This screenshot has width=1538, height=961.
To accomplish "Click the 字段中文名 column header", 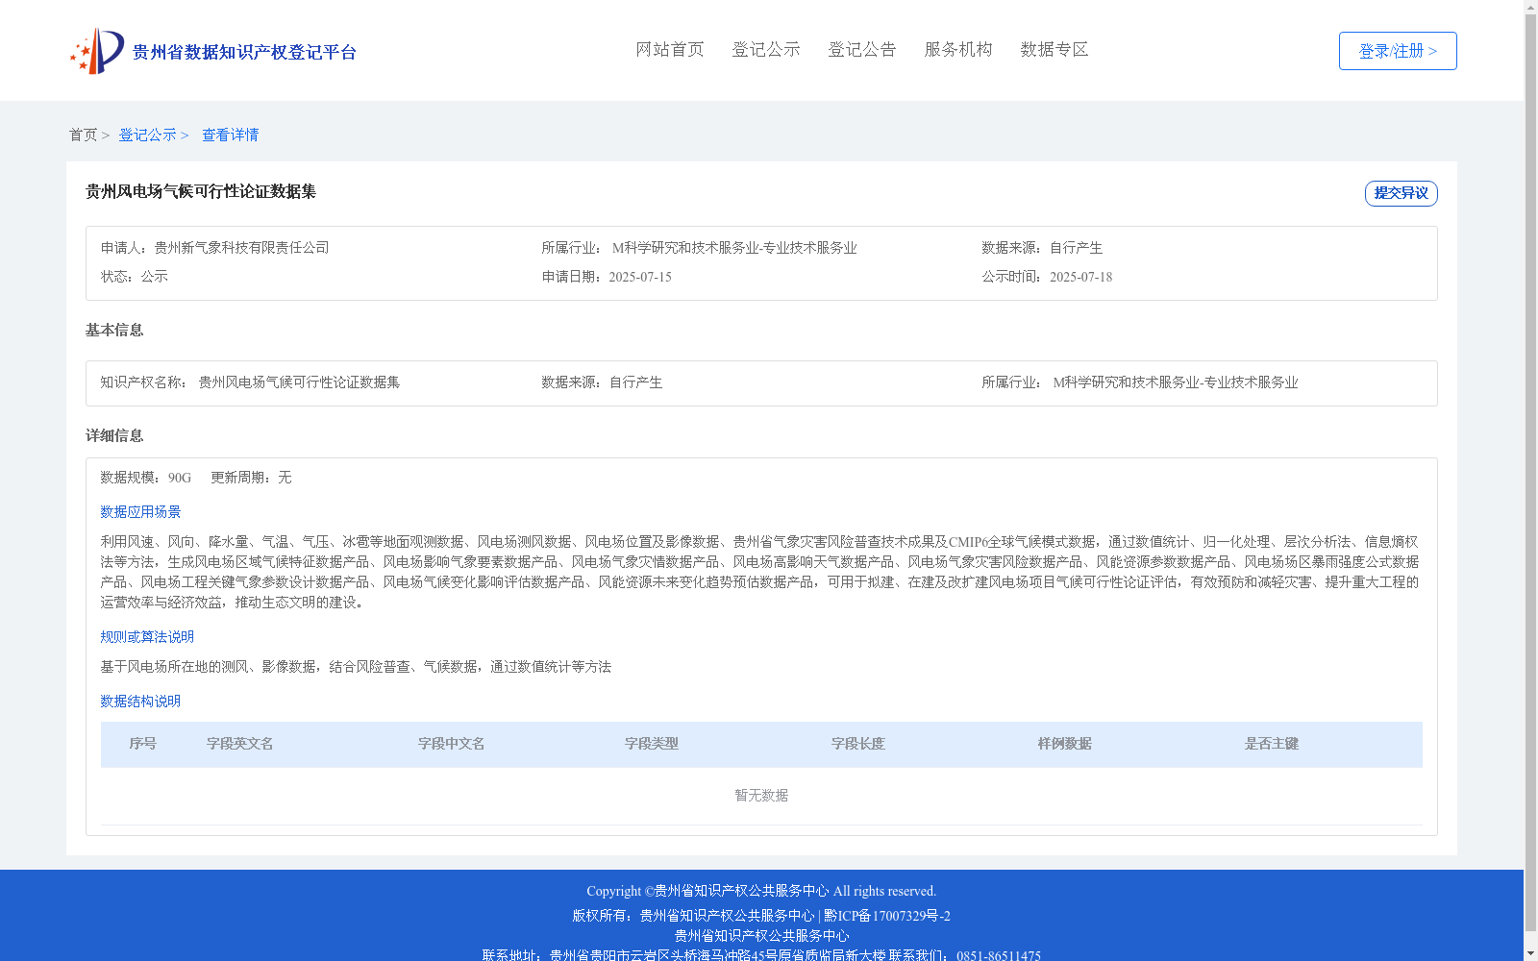I will point(452,744).
